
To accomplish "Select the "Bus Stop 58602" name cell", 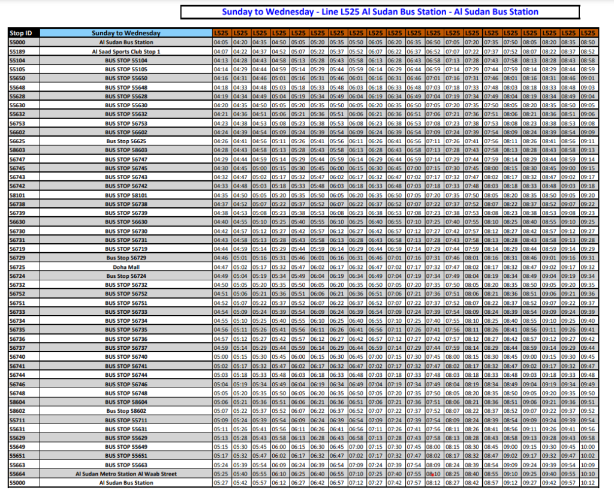I will point(126,411).
